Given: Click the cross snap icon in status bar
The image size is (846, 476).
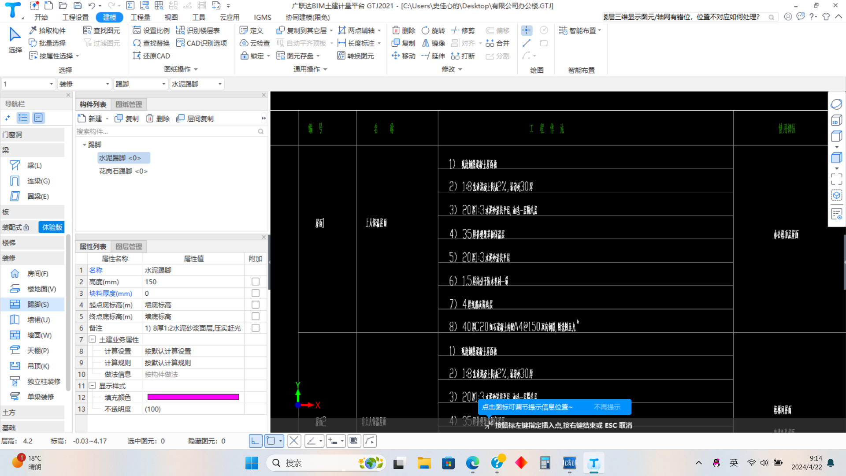Looking at the screenshot, I should pyautogui.click(x=294, y=441).
